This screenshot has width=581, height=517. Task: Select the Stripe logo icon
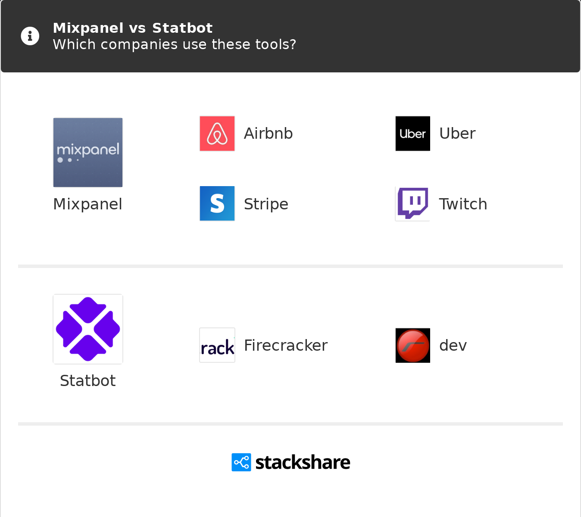[x=217, y=204]
